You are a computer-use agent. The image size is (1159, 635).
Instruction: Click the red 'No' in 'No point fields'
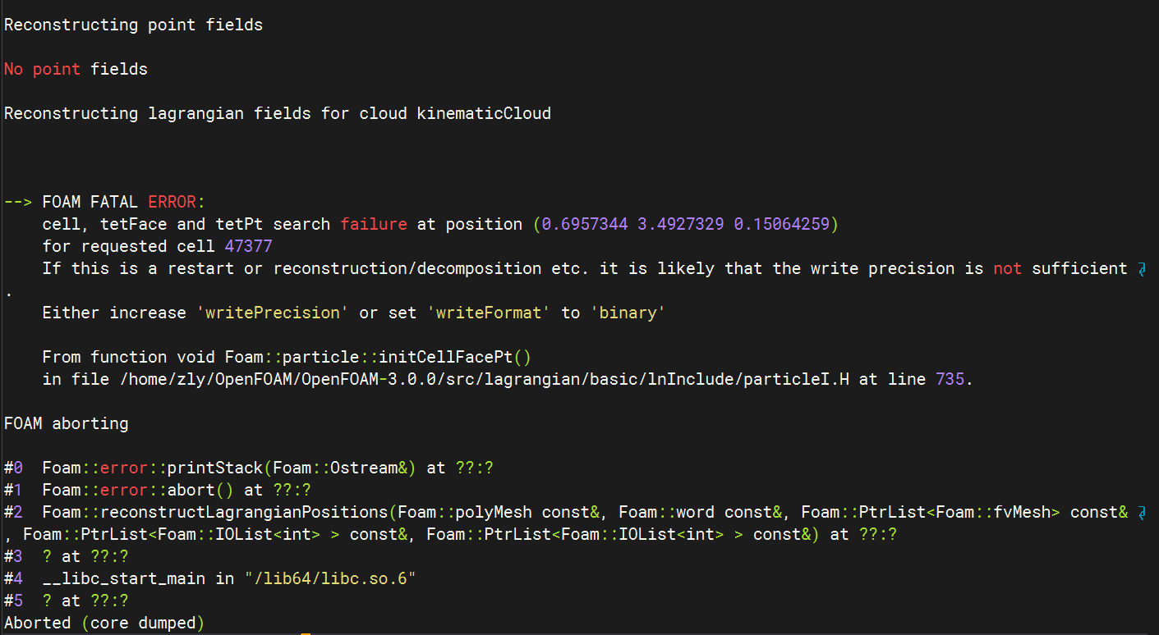click(13, 69)
